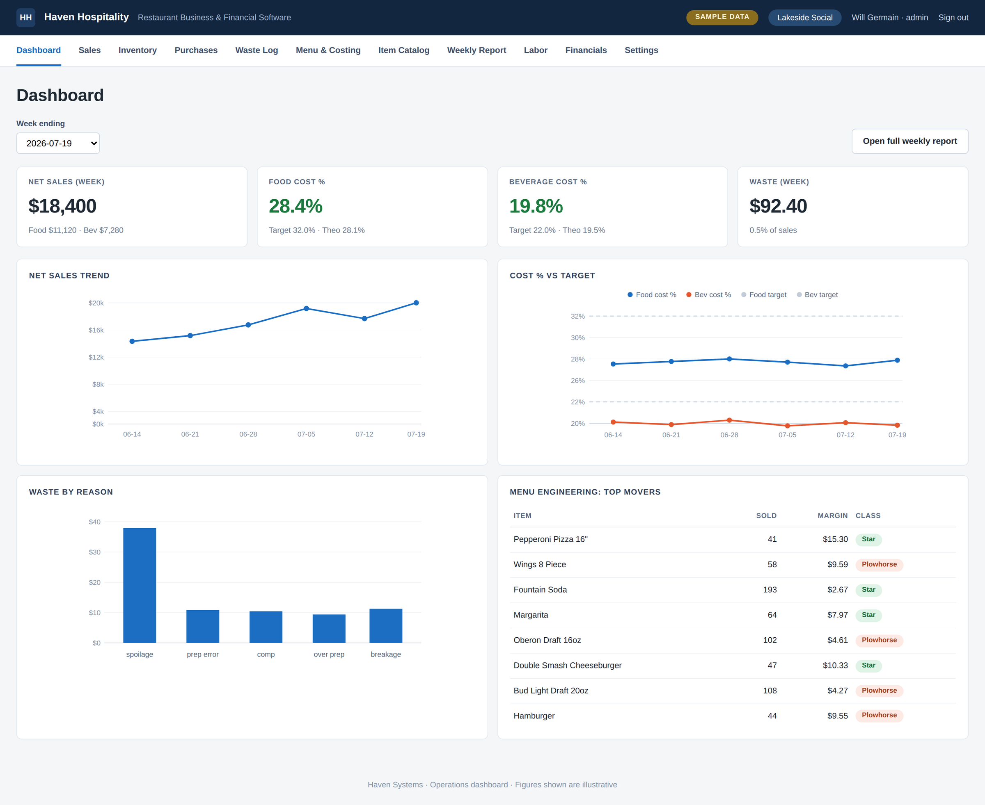The image size is (985, 805).
Task: Click Food $11,120 · Bev $7,280 text
Action: (76, 230)
